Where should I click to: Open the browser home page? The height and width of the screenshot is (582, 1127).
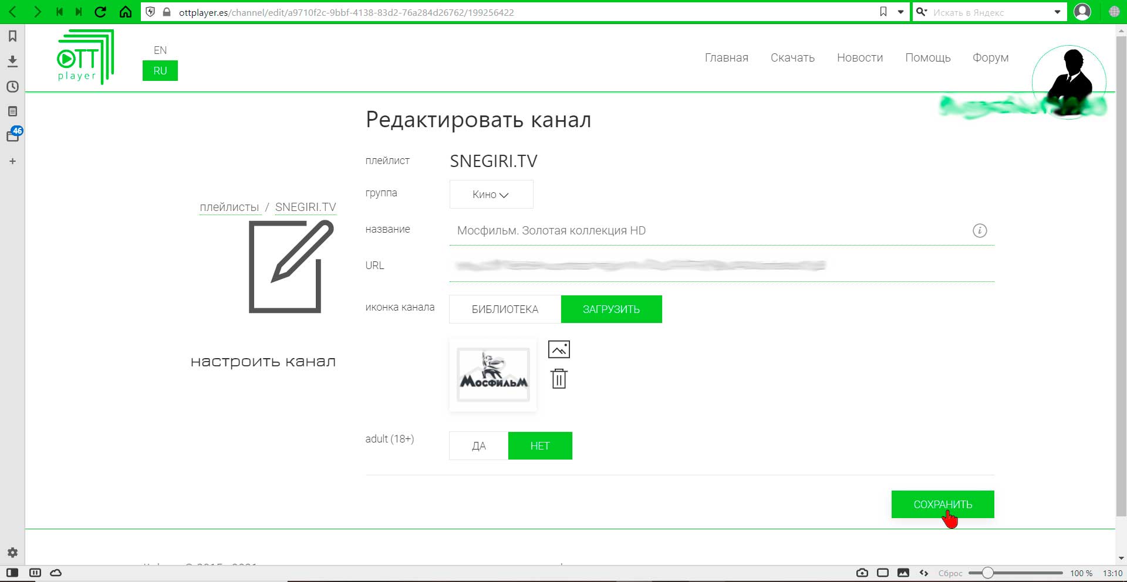point(125,12)
